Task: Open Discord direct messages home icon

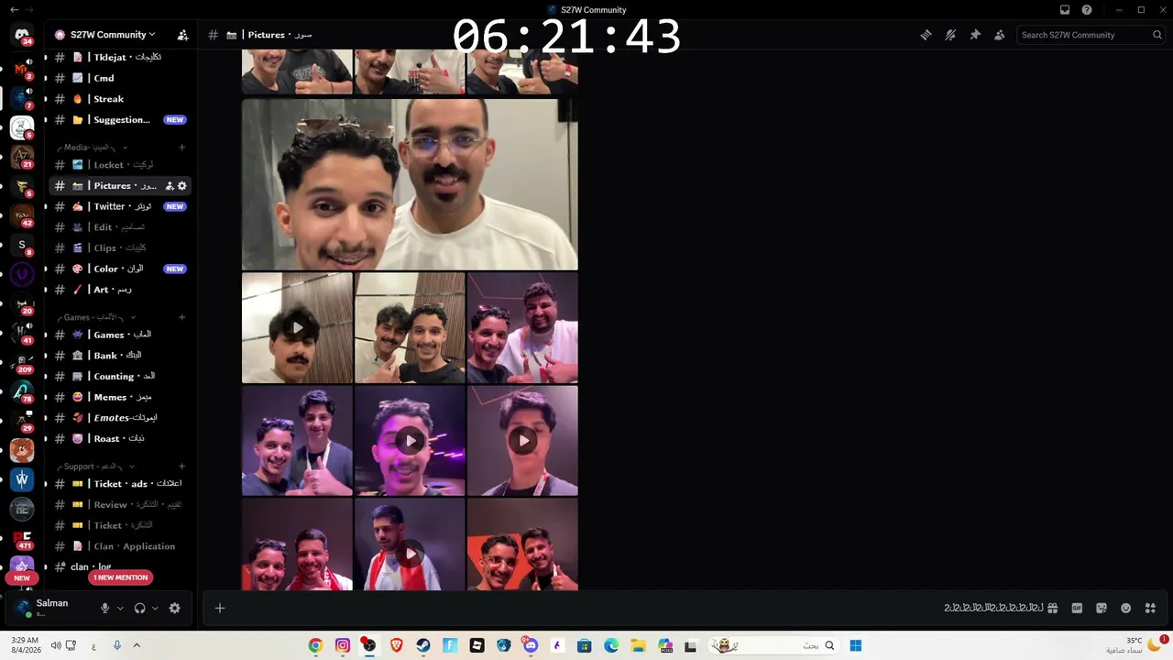Action: 22,35
